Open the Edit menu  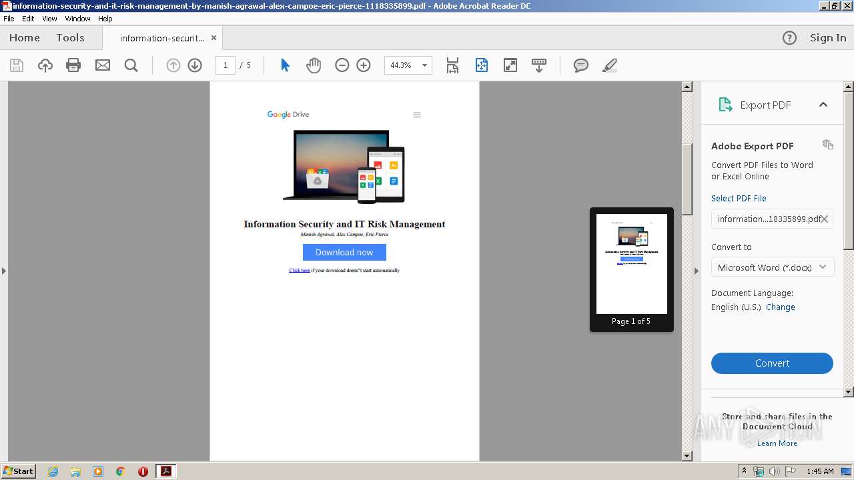click(28, 19)
